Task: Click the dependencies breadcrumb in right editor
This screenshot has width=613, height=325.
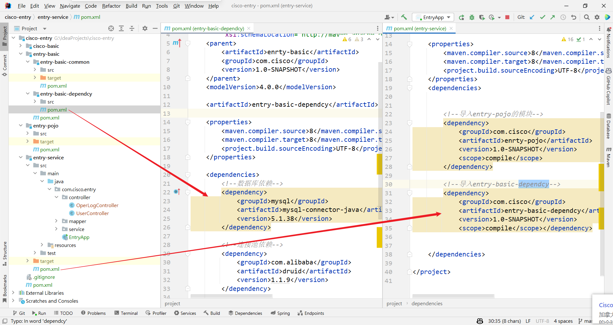Action: (x=427, y=303)
